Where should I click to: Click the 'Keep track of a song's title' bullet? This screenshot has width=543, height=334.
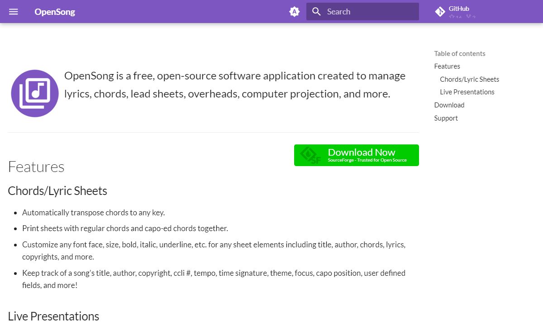point(214,279)
